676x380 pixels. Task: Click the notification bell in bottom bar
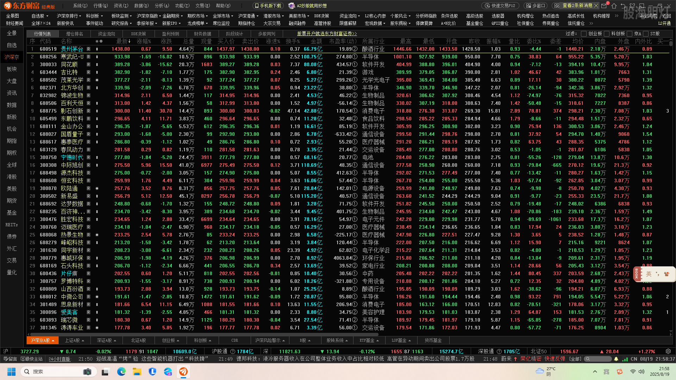click(x=616, y=359)
